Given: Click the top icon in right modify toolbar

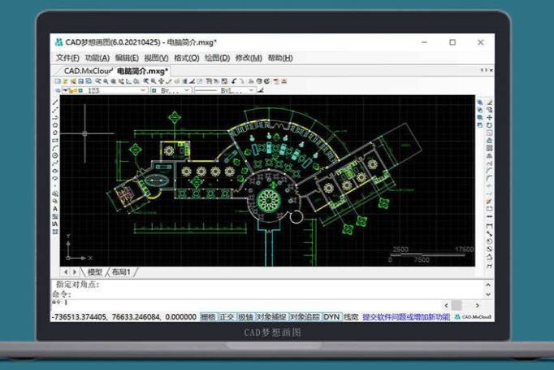Looking at the screenshot, I should coord(480,102).
